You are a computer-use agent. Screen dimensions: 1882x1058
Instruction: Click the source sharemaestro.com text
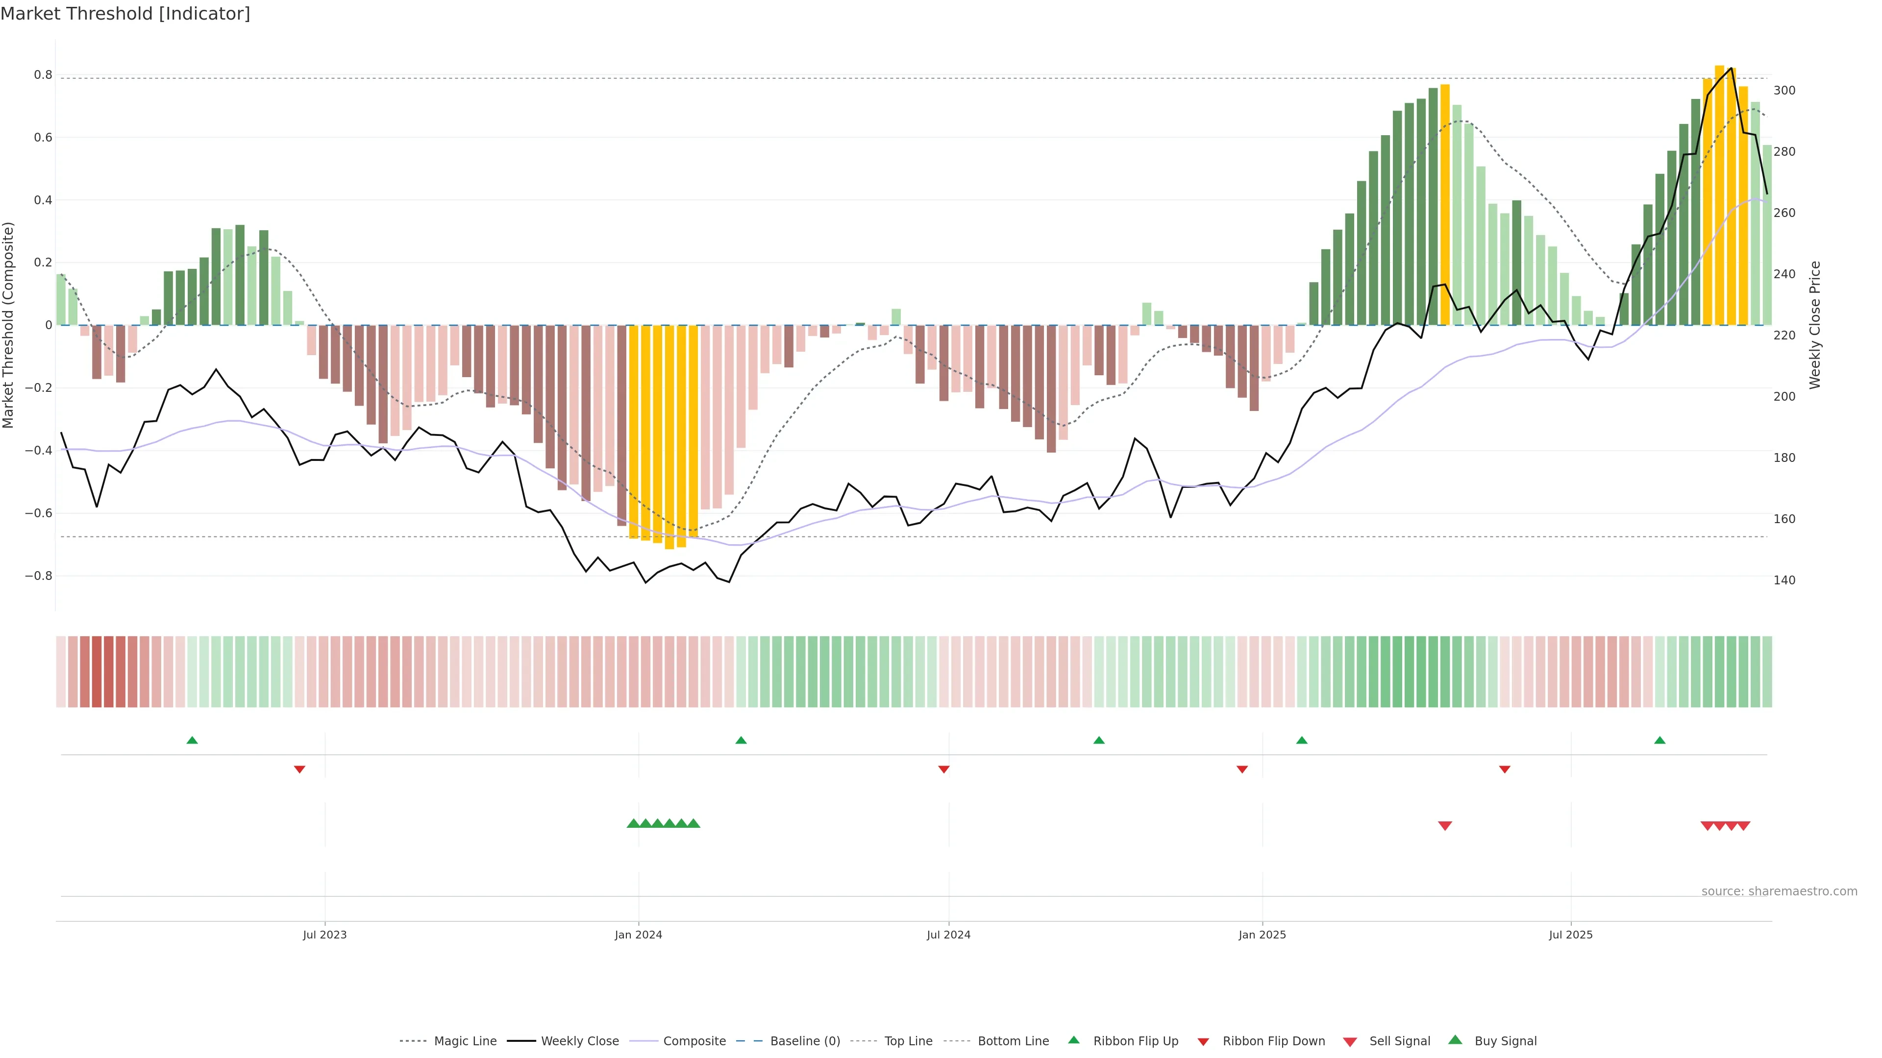pos(1779,891)
